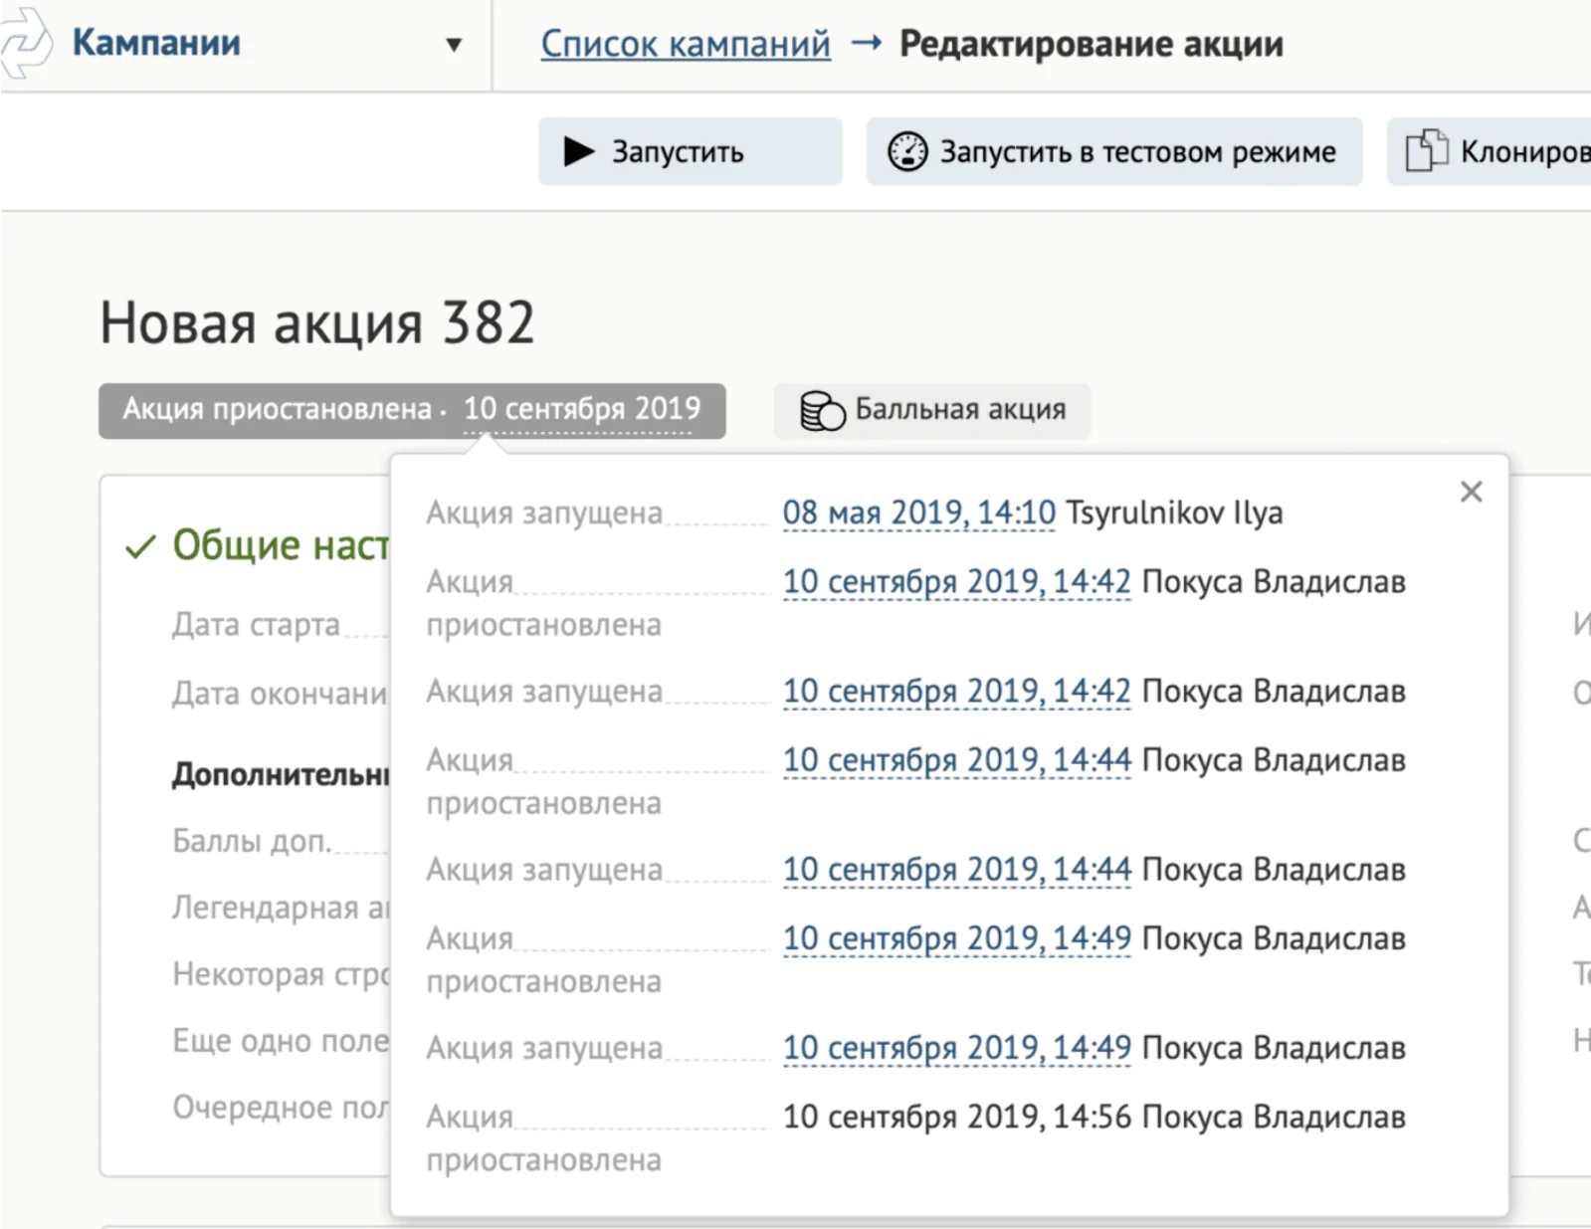Click the Клонировать button

coord(1489,151)
